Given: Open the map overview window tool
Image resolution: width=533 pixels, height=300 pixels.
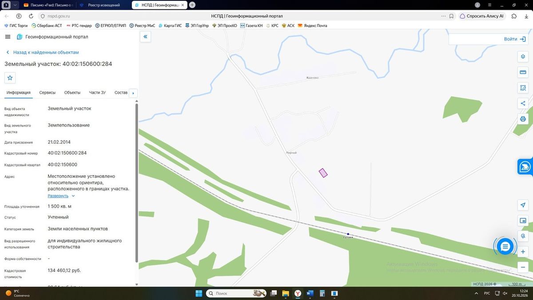Looking at the screenshot, I should 523,220.
